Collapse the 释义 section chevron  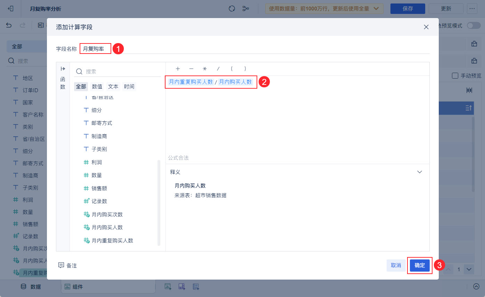pos(420,172)
